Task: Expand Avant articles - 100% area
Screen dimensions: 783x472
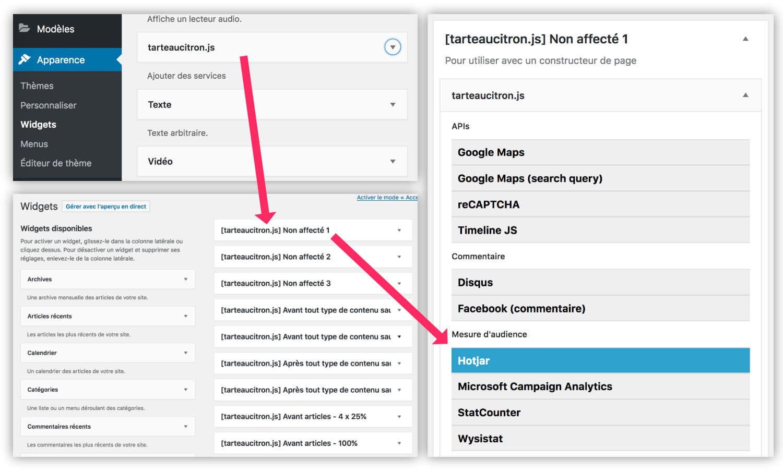Action: click(x=399, y=443)
